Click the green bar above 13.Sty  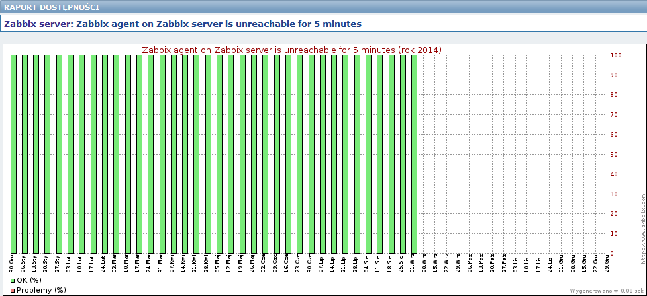[x=36, y=154]
